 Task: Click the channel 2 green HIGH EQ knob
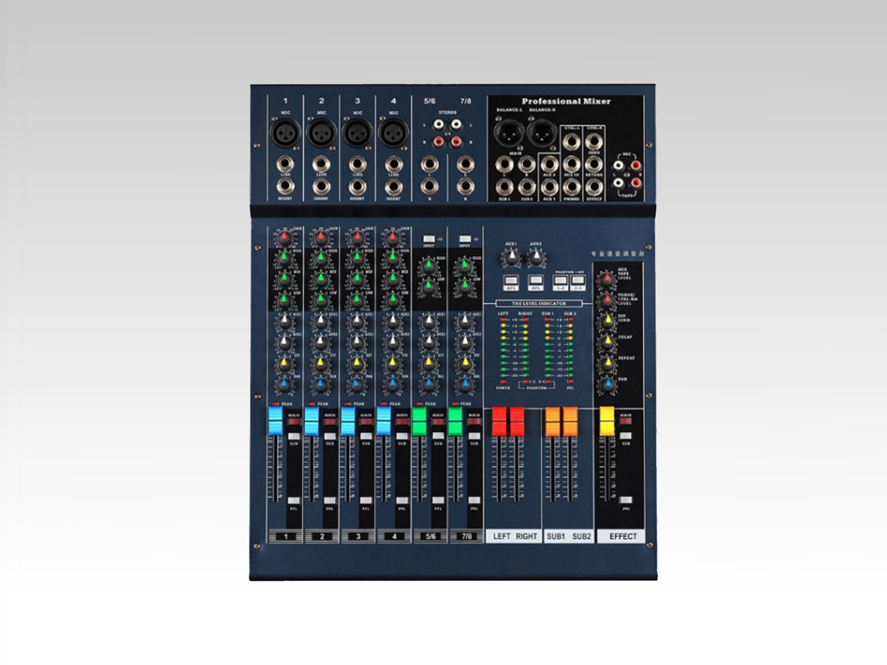[x=320, y=258]
